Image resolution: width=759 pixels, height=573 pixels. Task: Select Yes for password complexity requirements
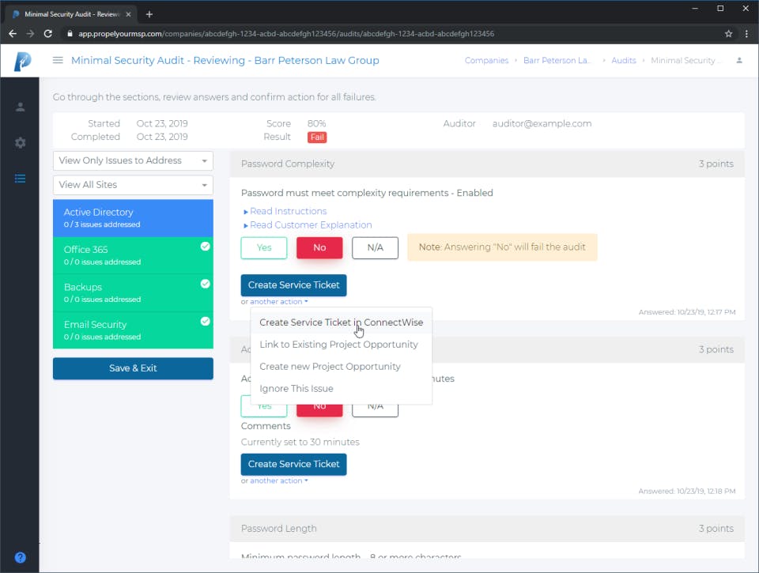(x=263, y=247)
